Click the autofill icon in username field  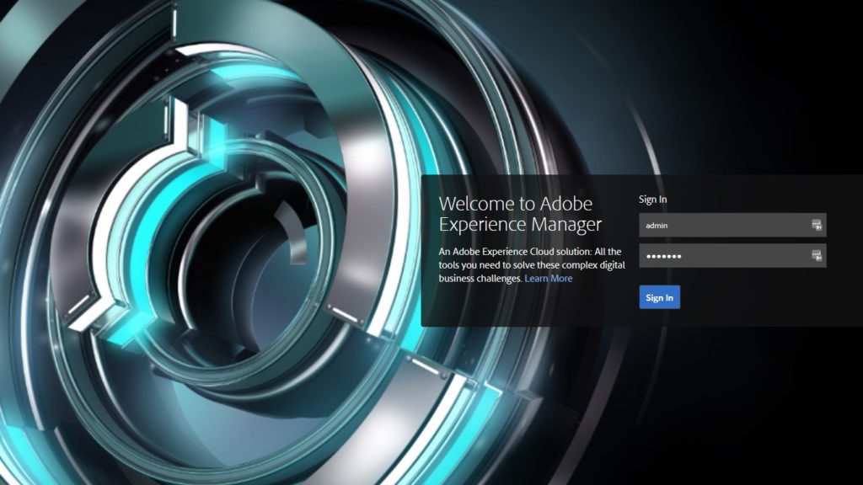click(x=817, y=224)
